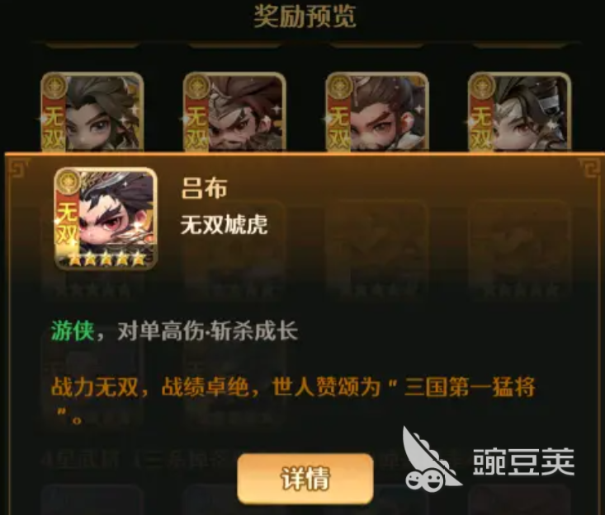Click the 豌豆荚 pea-pod logo icon
Screen dimensions: 605x515
click(x=432, y=459)
